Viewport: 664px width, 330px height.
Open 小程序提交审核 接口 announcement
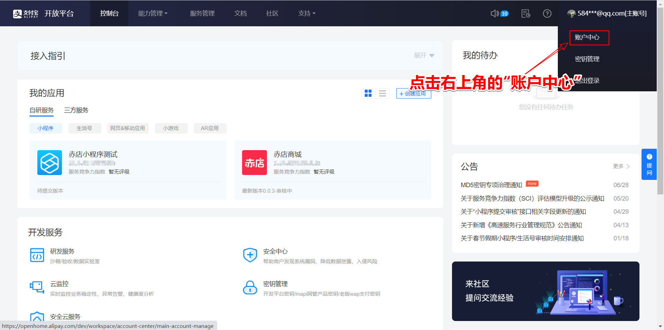523,212
